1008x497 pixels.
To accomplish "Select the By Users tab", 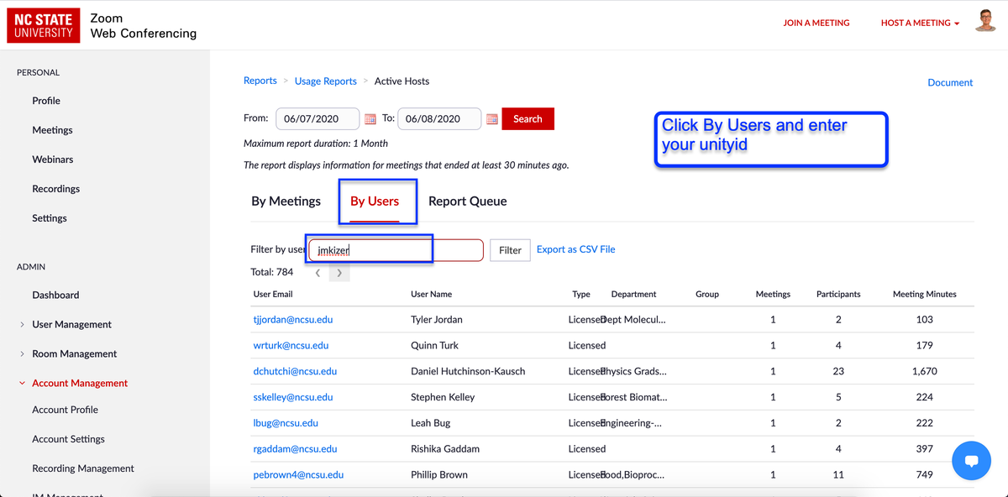I will pyautogui.click(x=375, y=201).
